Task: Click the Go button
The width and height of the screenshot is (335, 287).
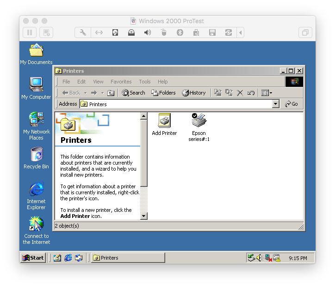Action: tap(292, 104)
